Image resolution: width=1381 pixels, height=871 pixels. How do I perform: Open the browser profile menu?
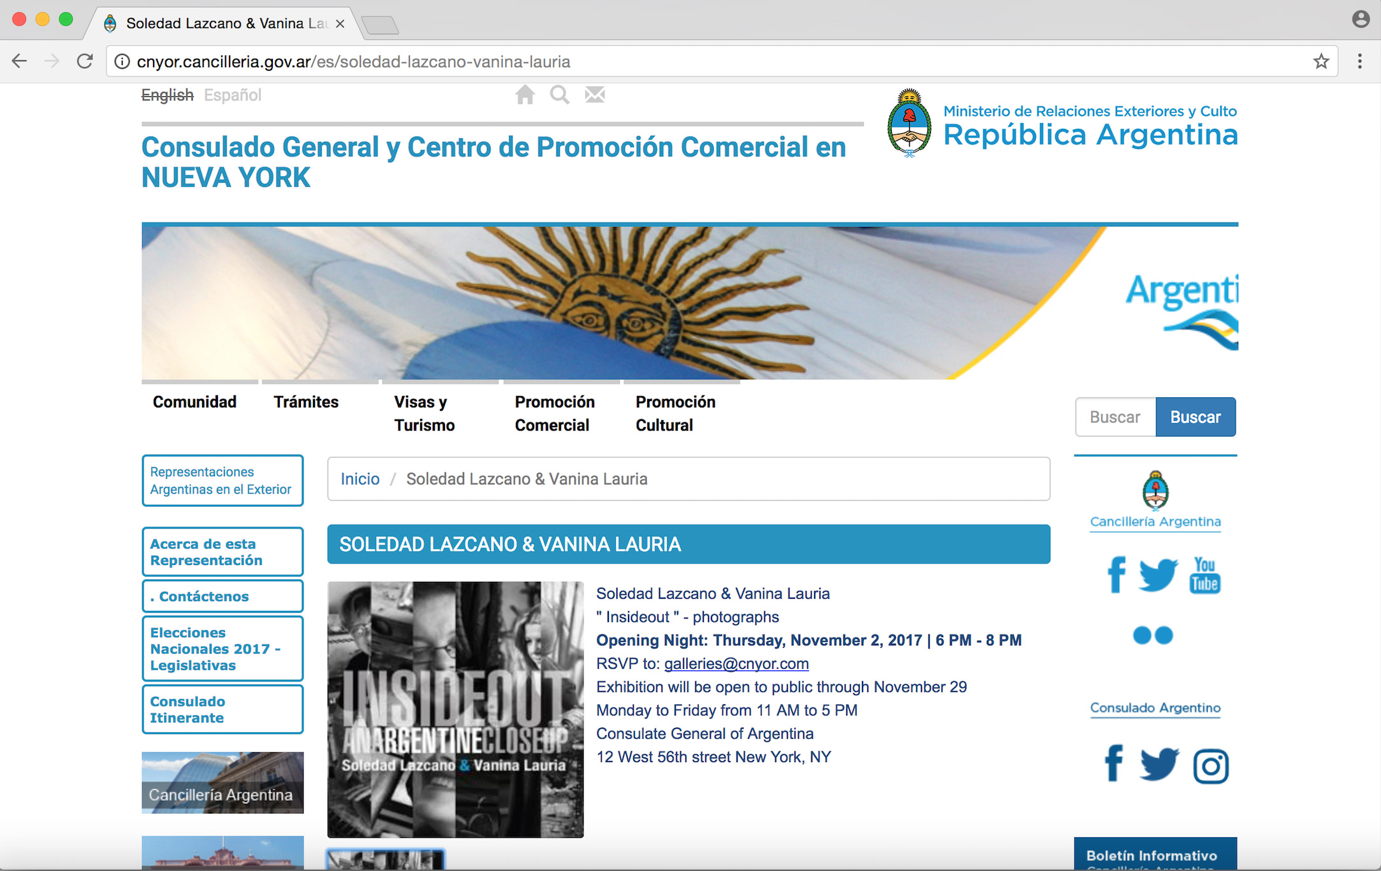click(x=1361, y=19)
